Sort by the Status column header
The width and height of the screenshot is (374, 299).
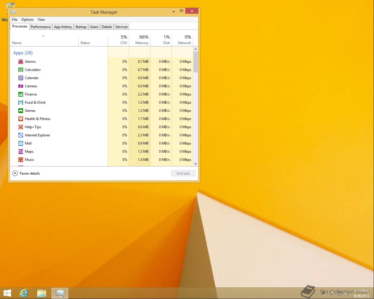pyautogui.click(x=93, y=40)
